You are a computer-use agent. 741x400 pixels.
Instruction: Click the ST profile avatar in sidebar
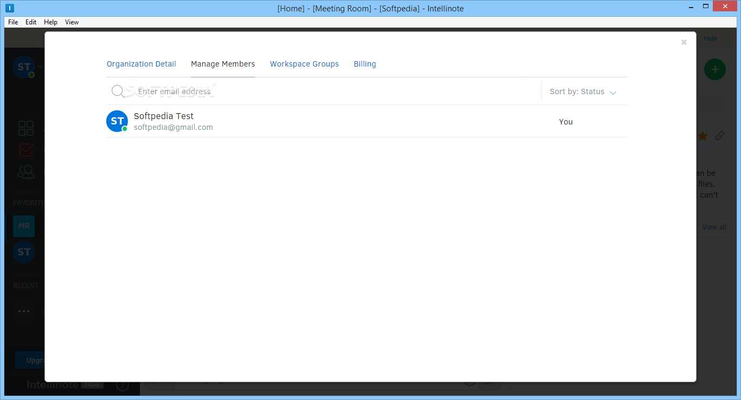[24, 67]
